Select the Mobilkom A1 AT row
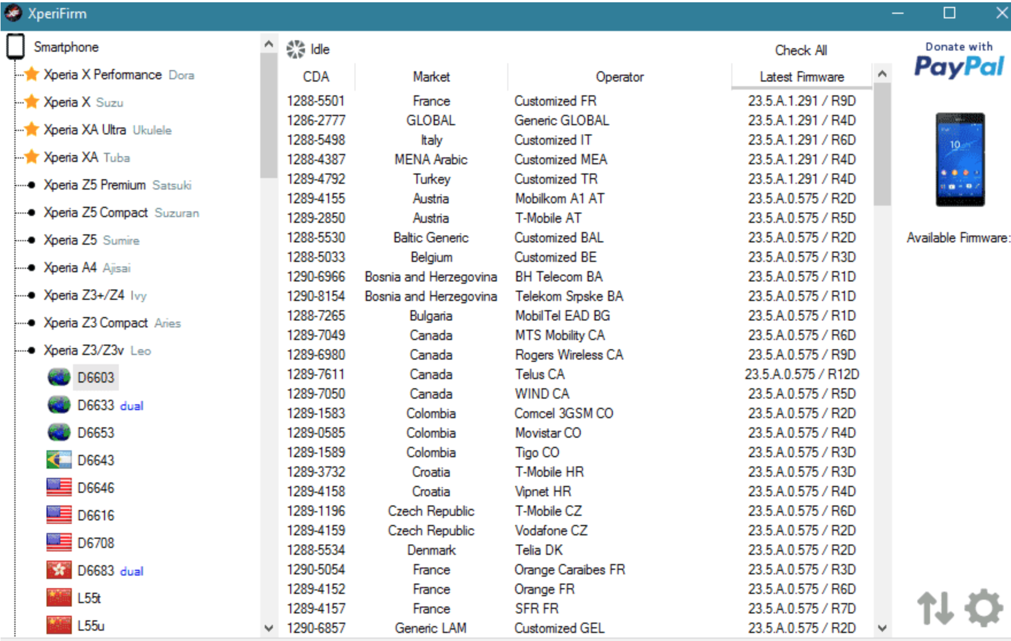The image size is (1011, 641). [576, 199]
